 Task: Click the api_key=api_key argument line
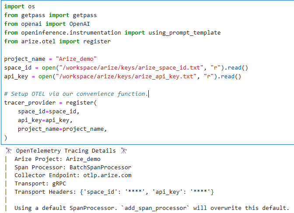[x=44, y=120]
